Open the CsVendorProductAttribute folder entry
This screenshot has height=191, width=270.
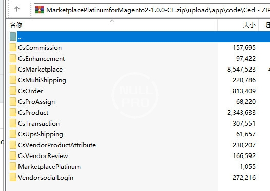click(x=132, y=145)
